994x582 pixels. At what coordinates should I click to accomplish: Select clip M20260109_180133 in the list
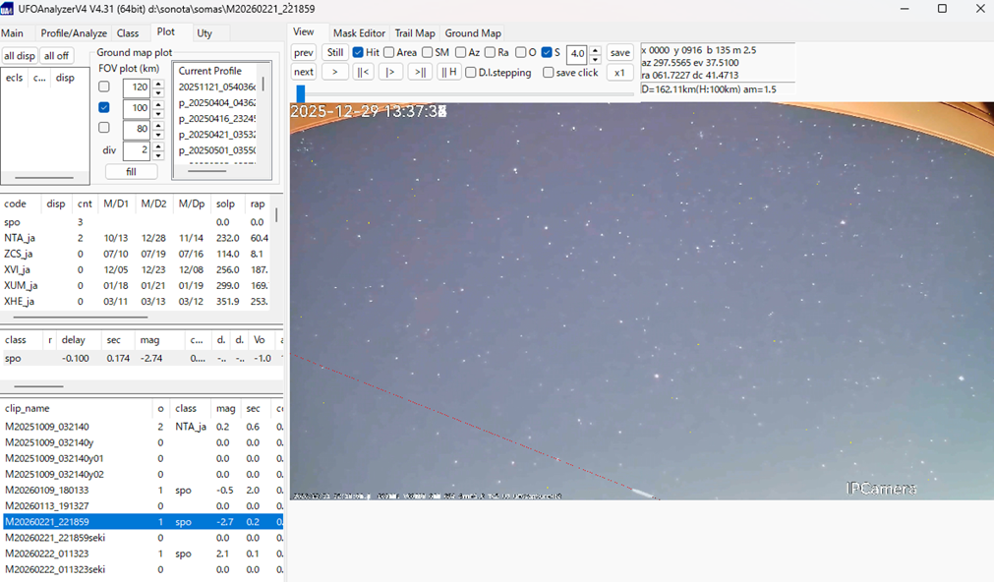(x=47, y=490)
